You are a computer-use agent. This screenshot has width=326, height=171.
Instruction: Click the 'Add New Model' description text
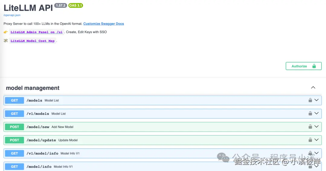click(62, 127)
